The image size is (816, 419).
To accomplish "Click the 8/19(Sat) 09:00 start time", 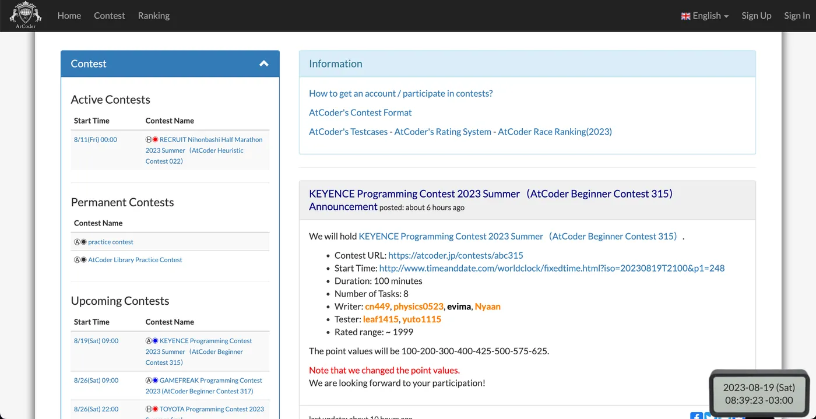I will 96,341.
